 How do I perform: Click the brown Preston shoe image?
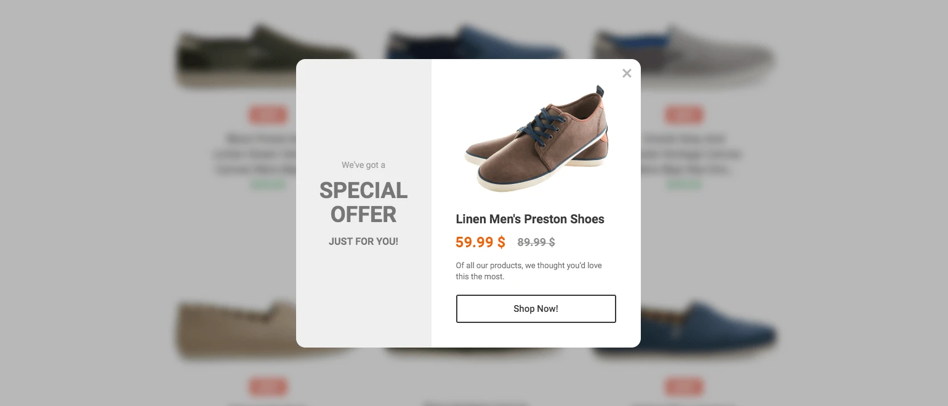coord(536,138)
